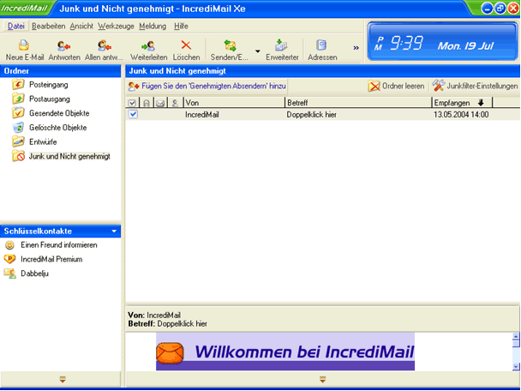The image size is (521, 391).
Task: Open the Datei menu
Action: 16,26
